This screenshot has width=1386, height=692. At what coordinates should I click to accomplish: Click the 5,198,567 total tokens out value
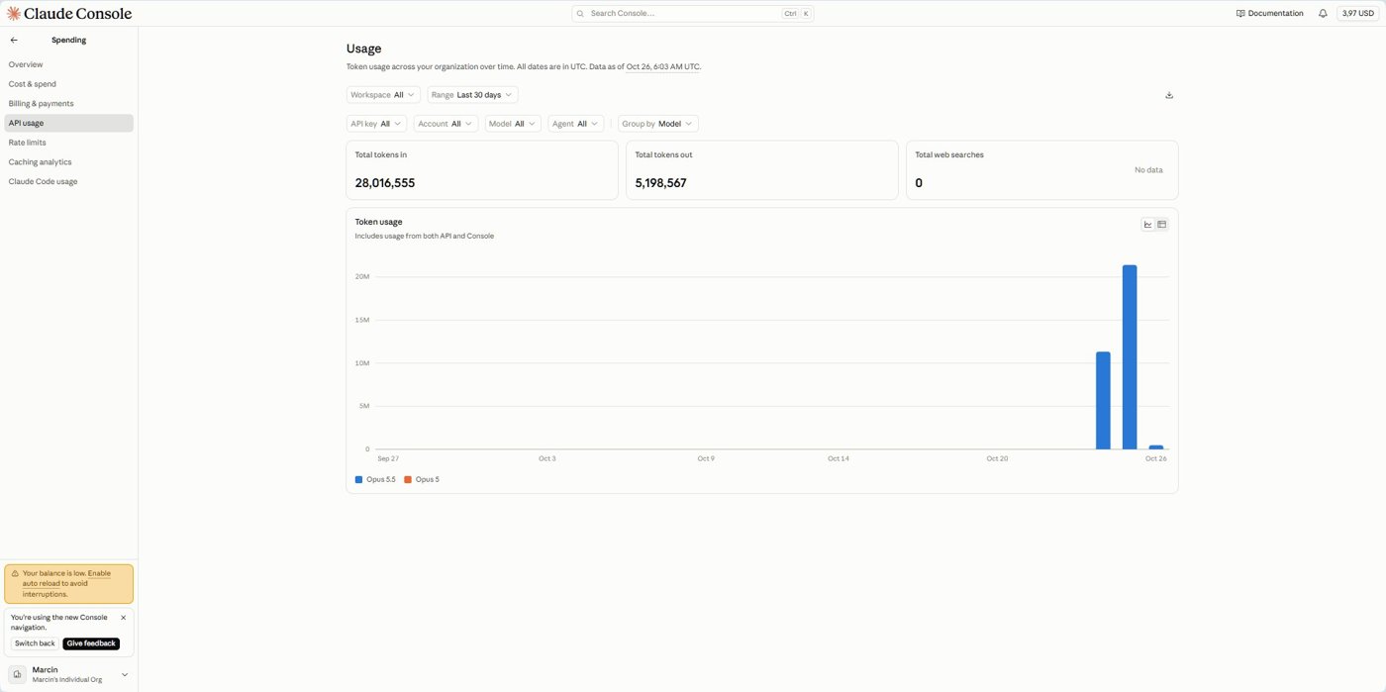[x=660, y=183]
